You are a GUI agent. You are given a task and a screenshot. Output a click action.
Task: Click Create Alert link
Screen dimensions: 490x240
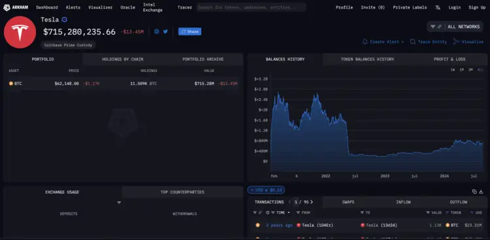(383, 42)
